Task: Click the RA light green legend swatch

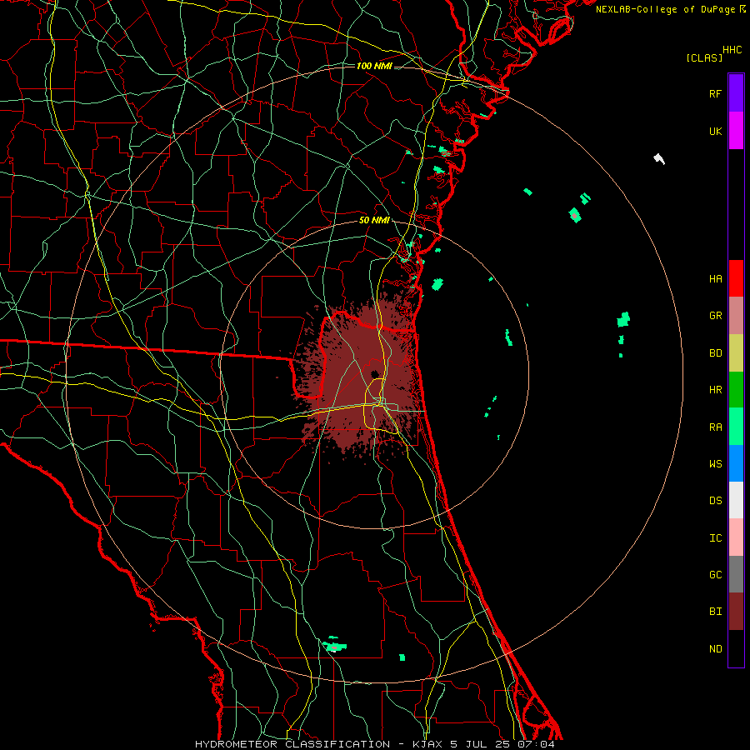Action: tap(736, 427)
